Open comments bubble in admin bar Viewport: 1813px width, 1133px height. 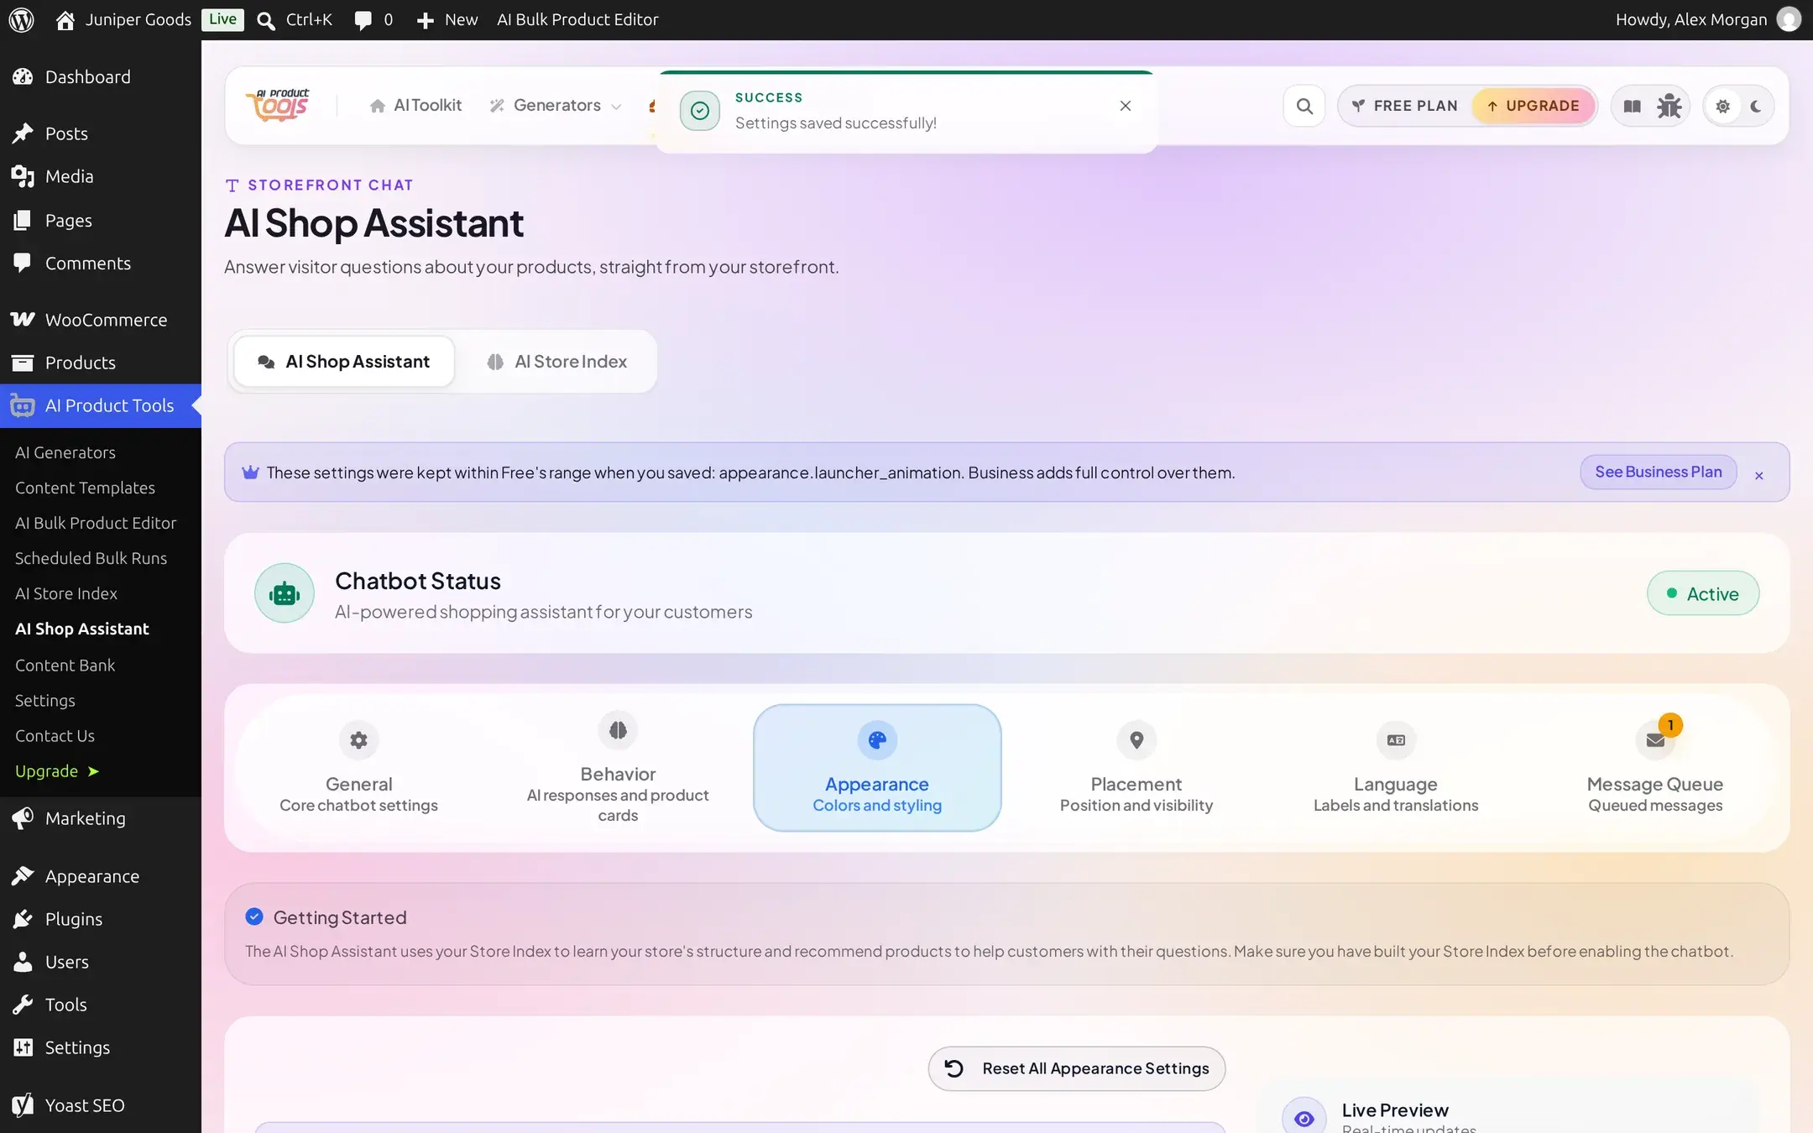(374, 19)
